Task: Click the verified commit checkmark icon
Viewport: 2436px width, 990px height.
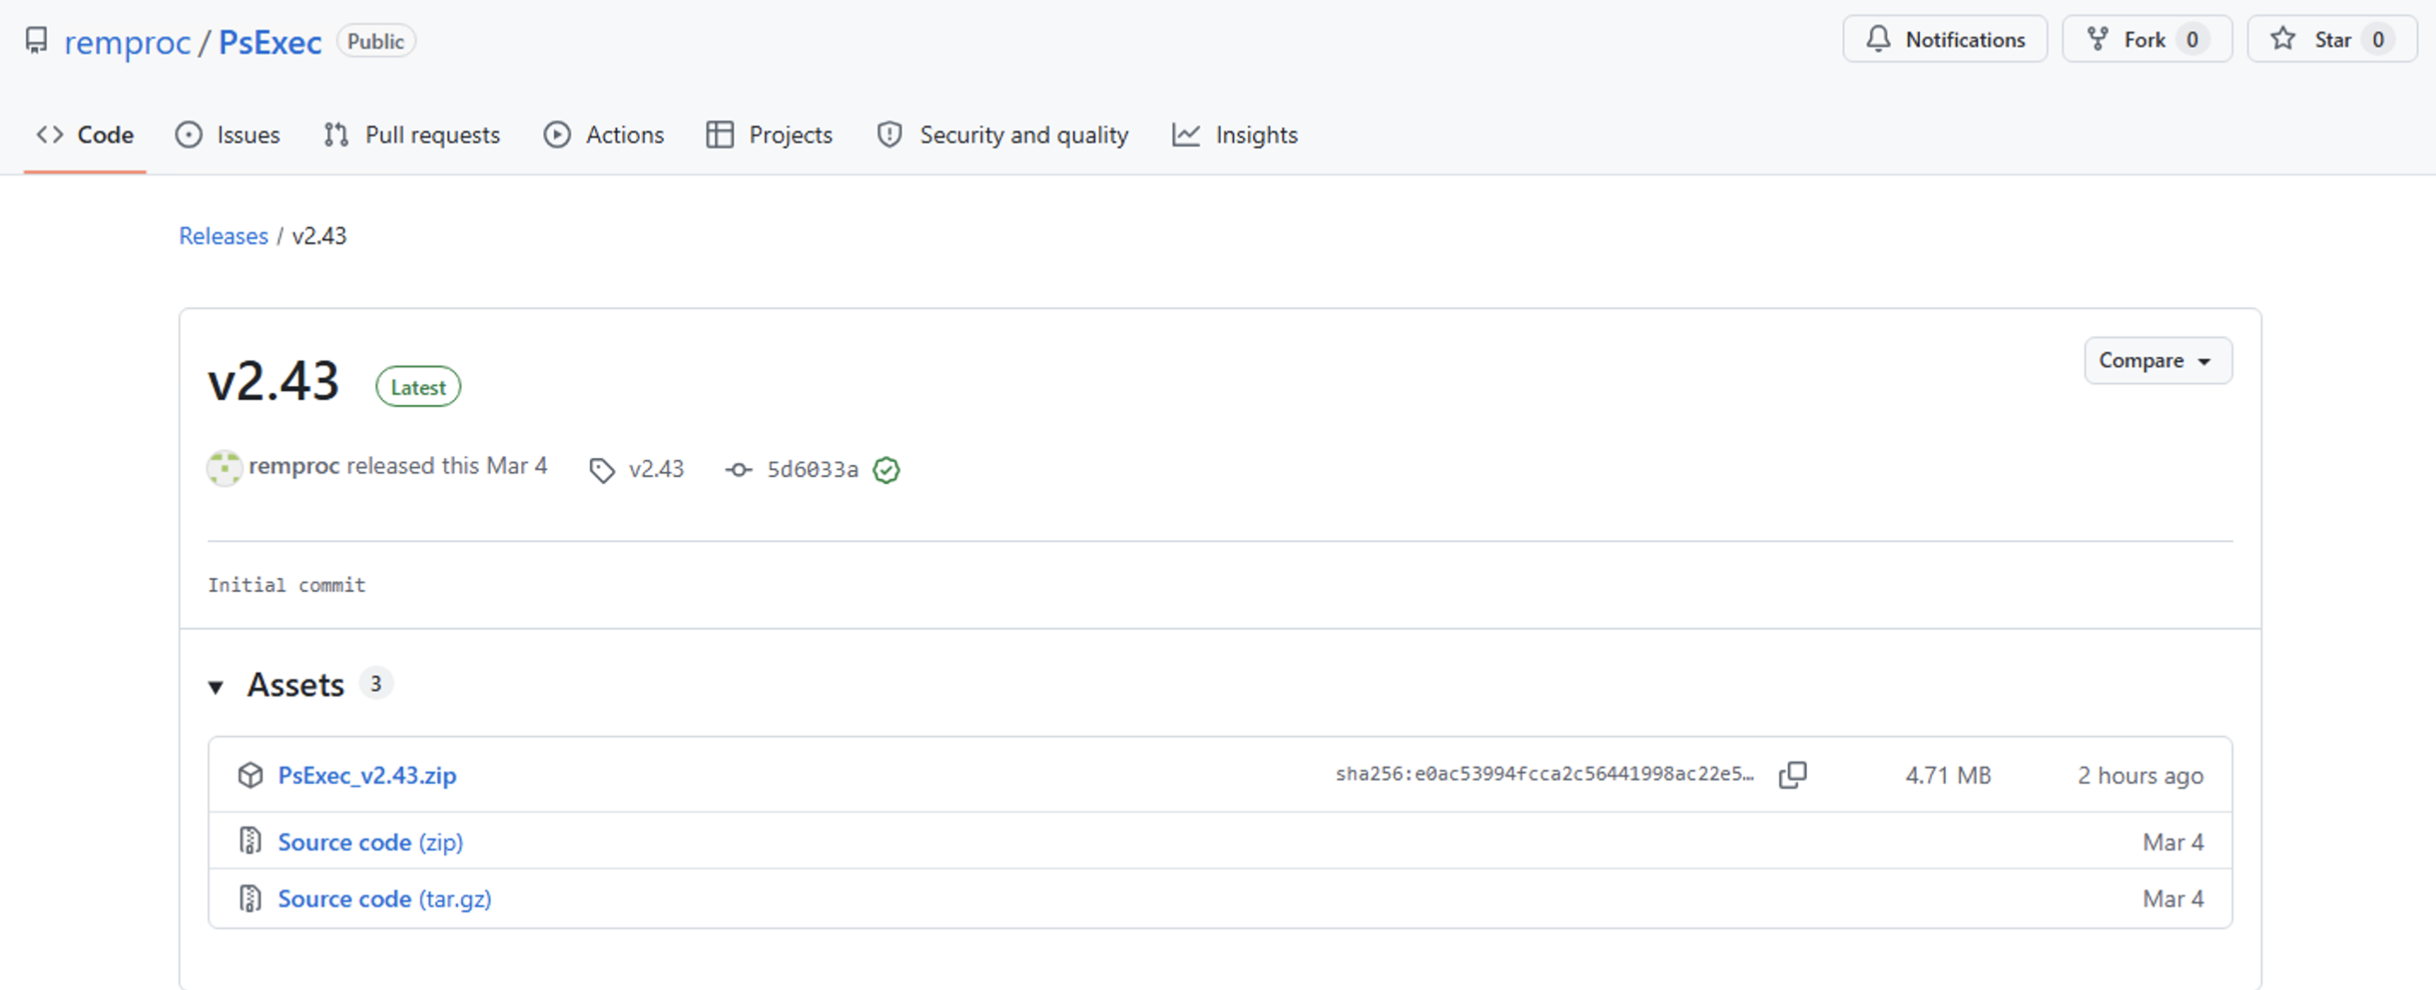Action: (x=886, y=470)
